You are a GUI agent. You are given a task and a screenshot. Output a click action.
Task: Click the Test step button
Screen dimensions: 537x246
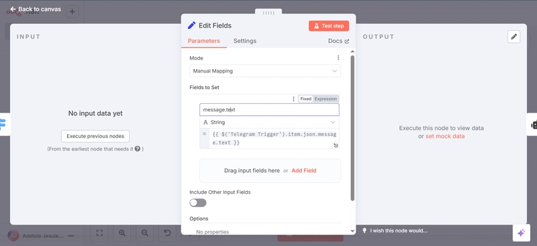tap(329, 25)
